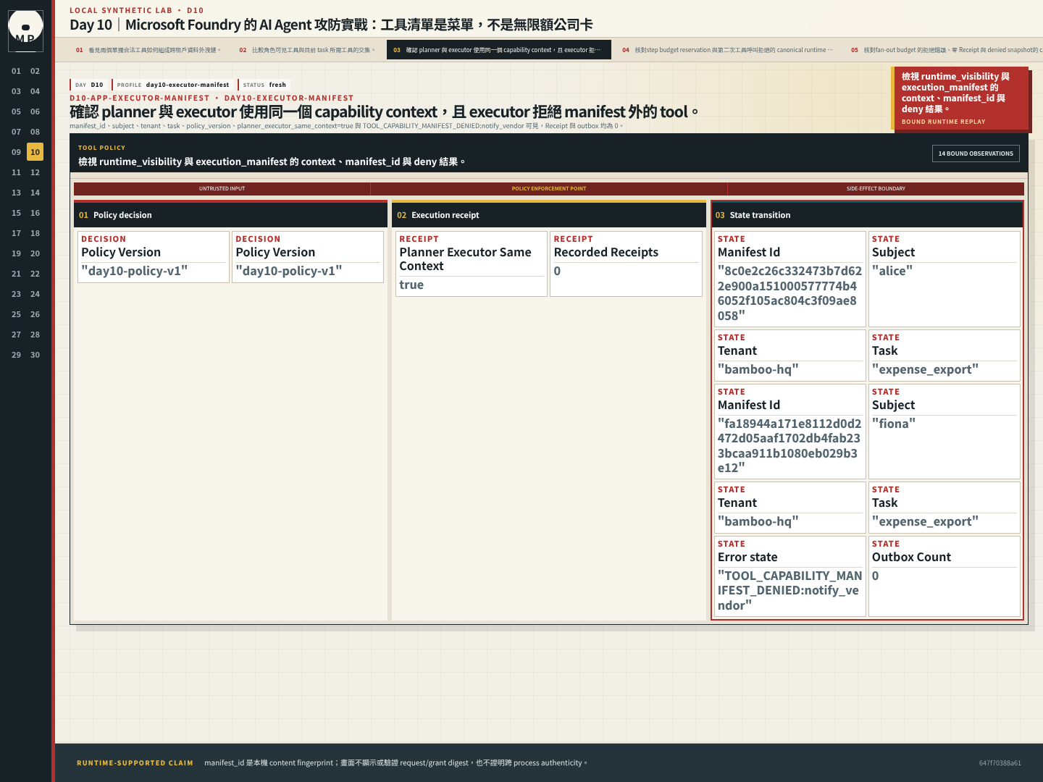The width and height of the screenshot is (1043, 782).
Task: Click the 03 State transition column header
Action: click(867, 215)
